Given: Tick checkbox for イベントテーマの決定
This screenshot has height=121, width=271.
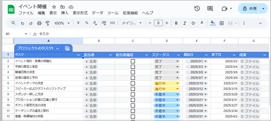Looking at the screenshot, I should [x=133, y=83].
